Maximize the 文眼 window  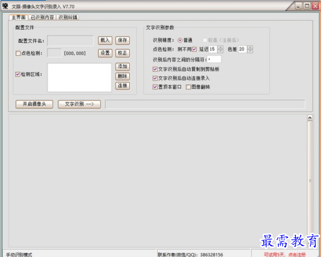click(x=307, y=6)
